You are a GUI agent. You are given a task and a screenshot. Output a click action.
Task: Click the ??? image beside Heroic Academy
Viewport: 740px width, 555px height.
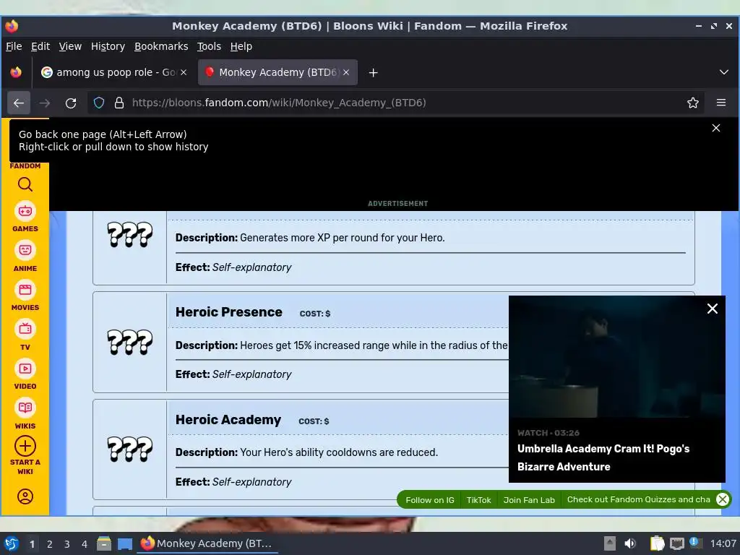coord(130,449)
